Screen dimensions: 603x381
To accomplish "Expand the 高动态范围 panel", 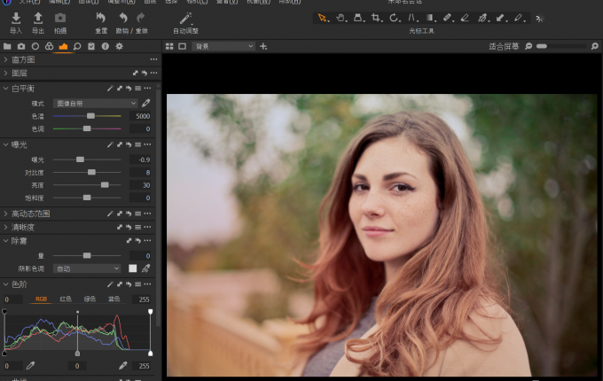I will coord(5,214).
